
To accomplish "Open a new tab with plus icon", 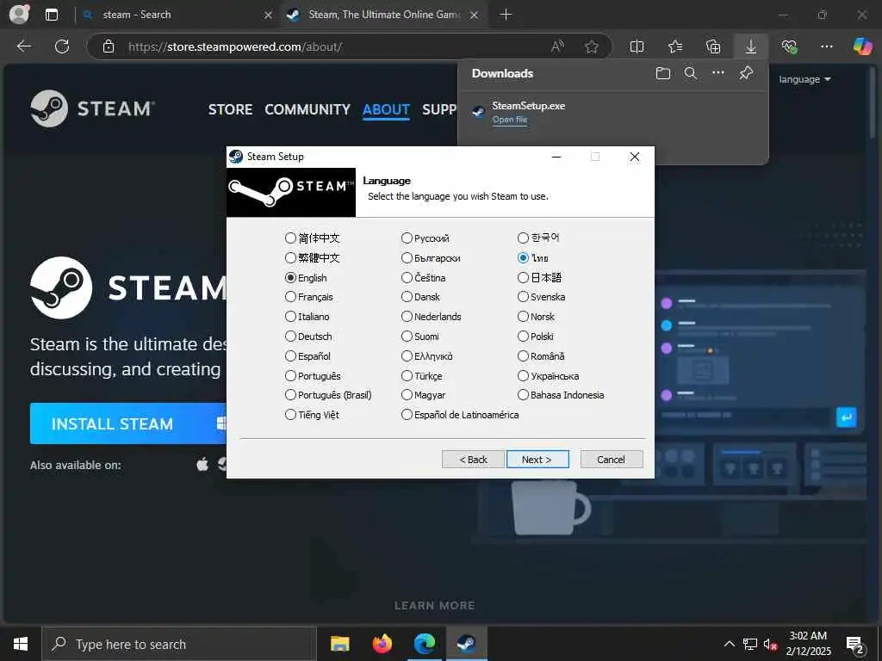I will (506, 15).
